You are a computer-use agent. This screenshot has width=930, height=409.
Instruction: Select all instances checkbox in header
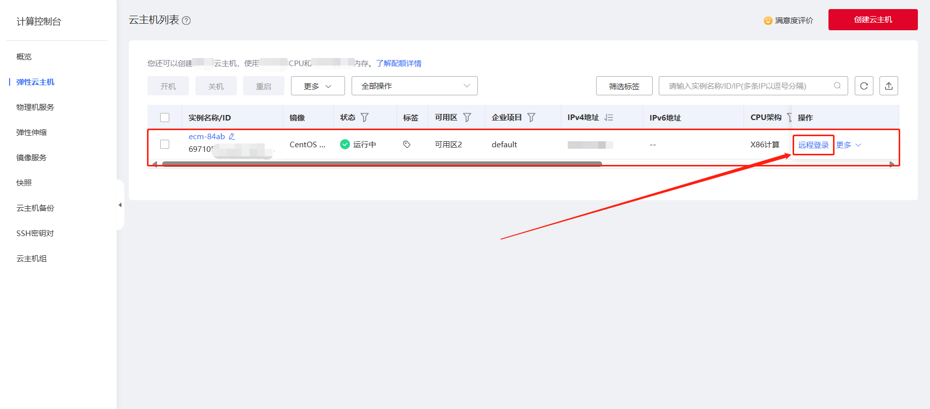coord(165,118)
